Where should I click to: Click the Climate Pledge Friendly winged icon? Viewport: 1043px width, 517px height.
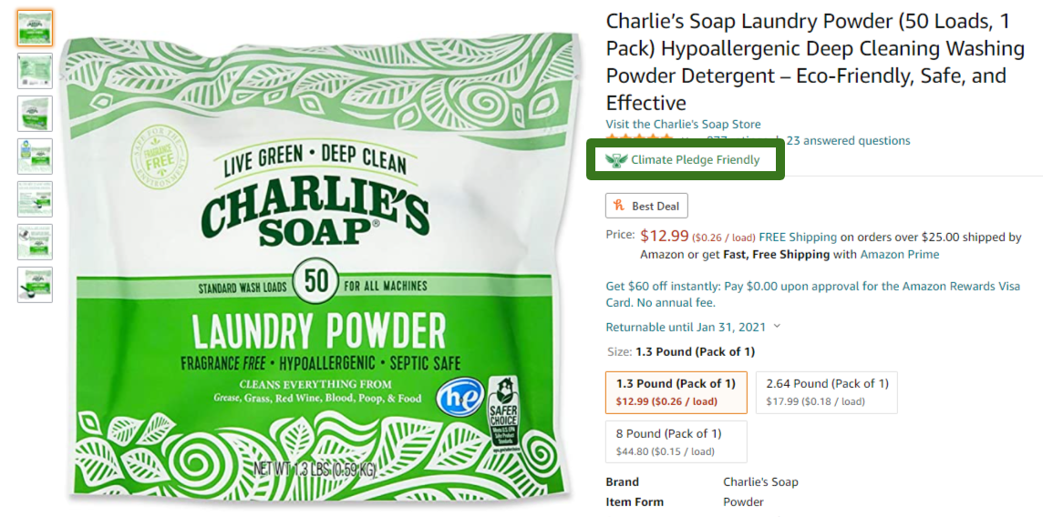pos(616,159)
